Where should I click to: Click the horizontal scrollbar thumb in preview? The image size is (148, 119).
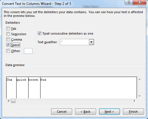click(x=13, y=101)
